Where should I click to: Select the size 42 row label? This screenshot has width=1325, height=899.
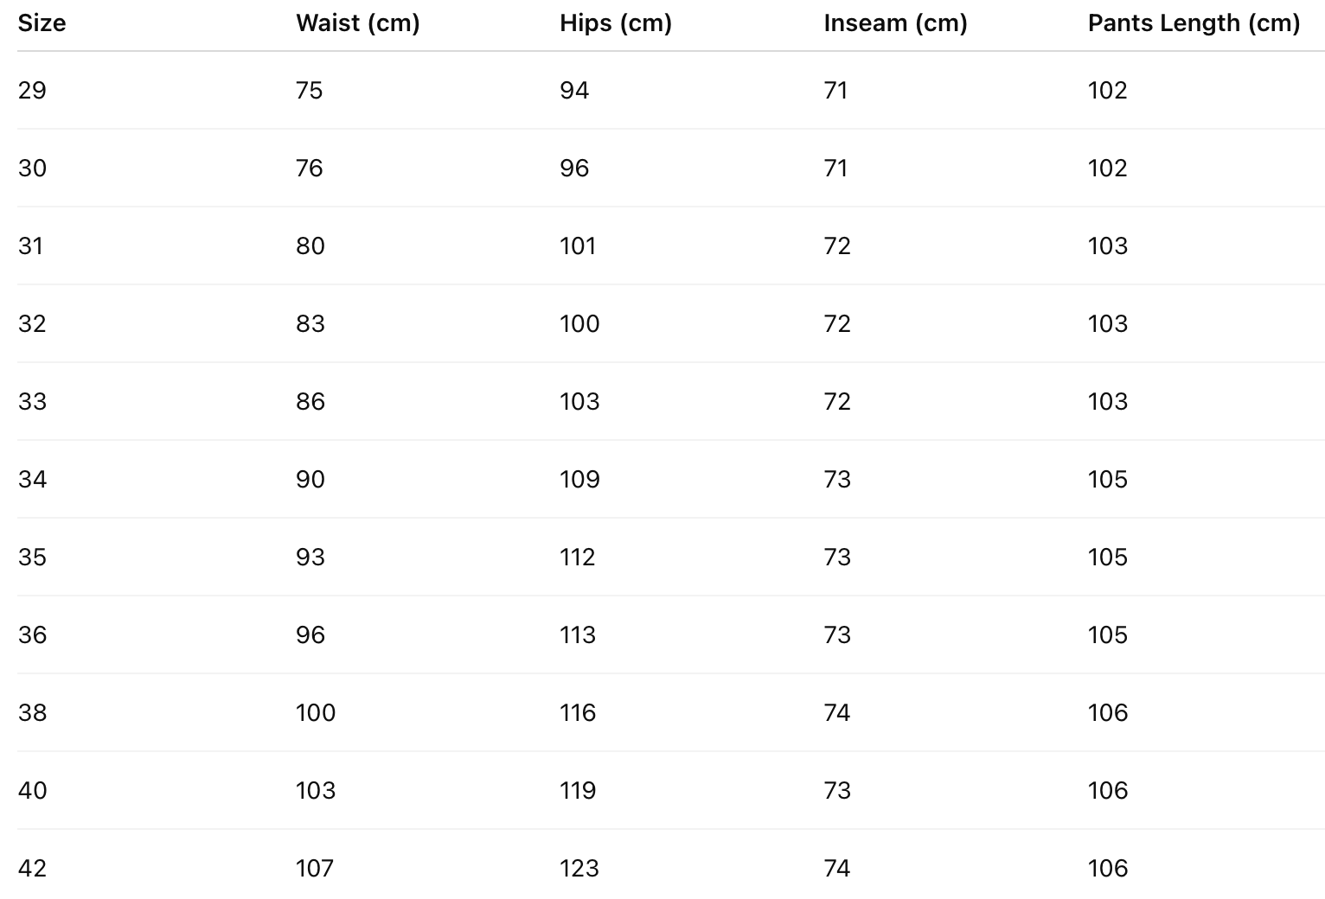[32, 869]
